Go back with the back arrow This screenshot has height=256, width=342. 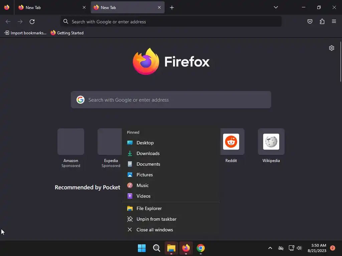pos(8,22)
